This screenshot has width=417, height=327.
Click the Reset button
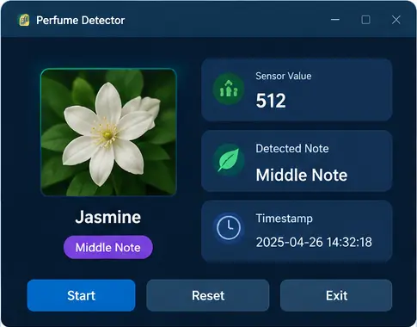208,295
